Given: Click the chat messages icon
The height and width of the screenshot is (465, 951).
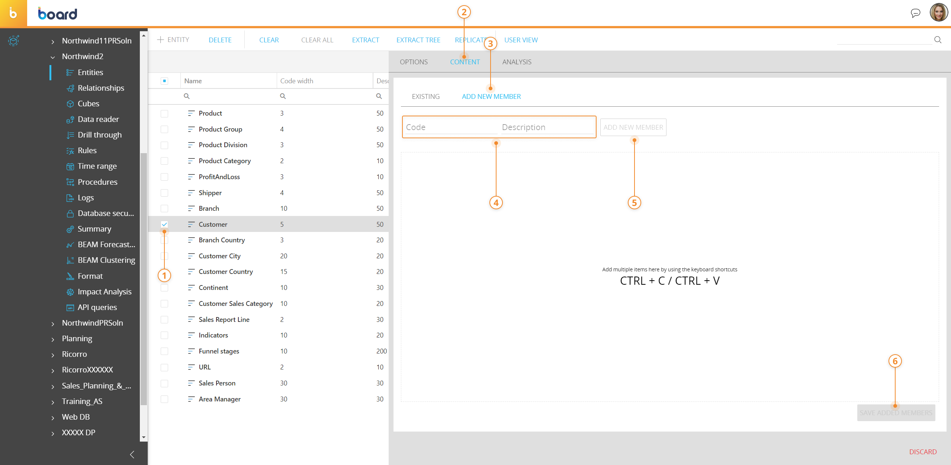Looking at the screenshot, I should point(915,13).
